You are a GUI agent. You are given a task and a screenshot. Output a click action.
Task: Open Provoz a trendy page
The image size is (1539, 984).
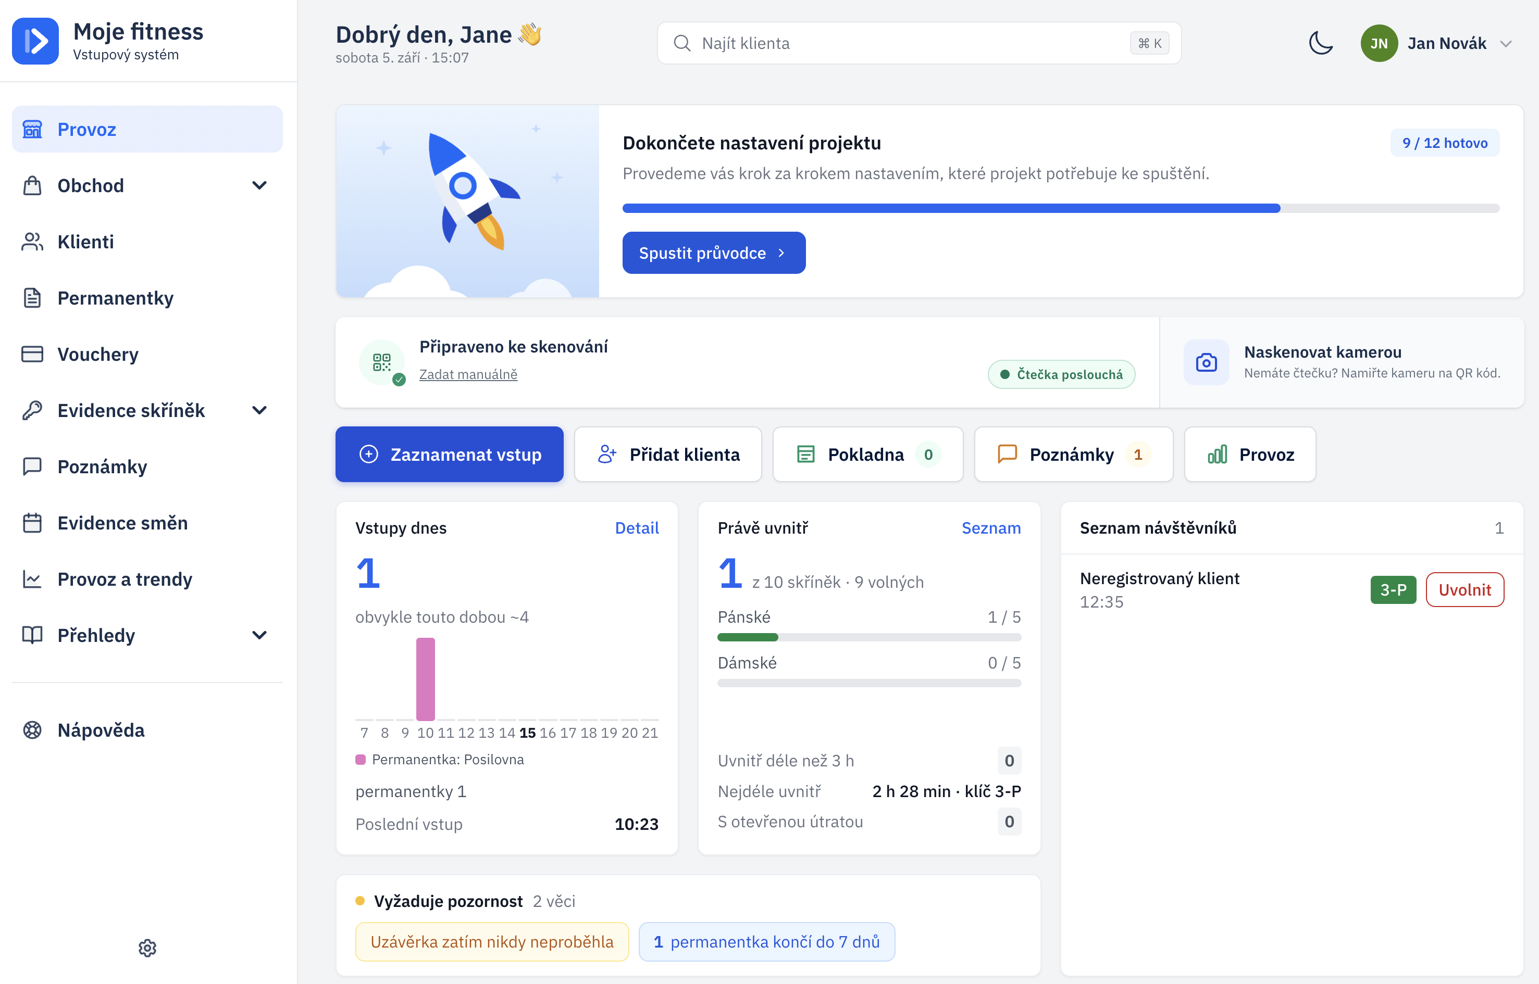click(147, 579)
